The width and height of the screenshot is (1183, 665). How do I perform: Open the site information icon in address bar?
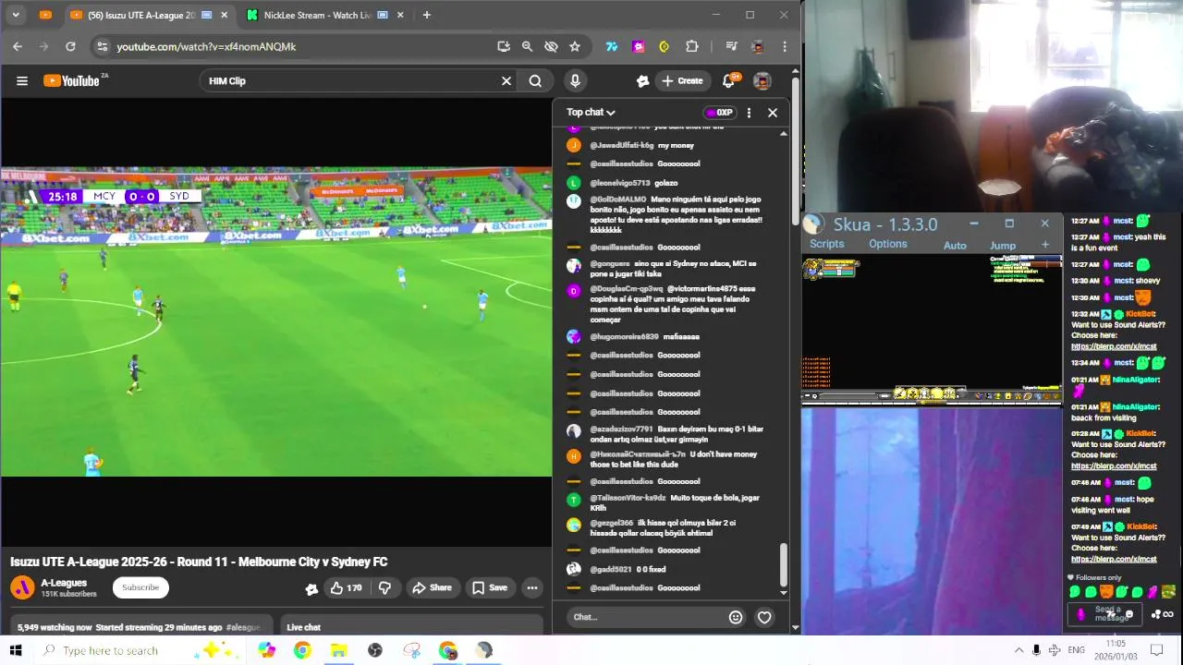(x=102, y=46)
